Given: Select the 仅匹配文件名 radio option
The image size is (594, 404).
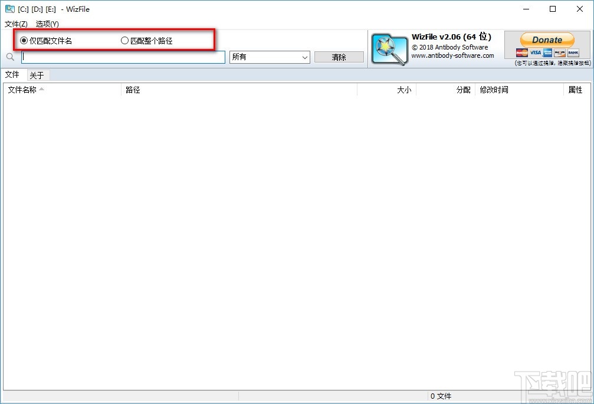Looking at the screenshot, I should [46, 41].
